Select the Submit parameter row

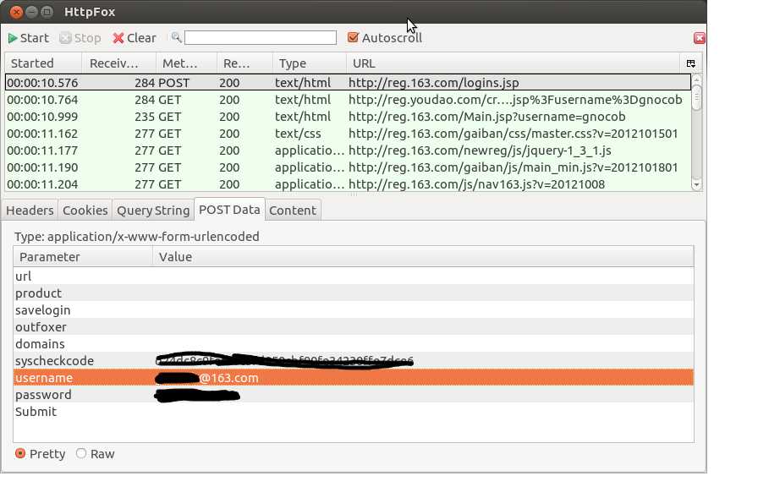[x=354, y=411]
